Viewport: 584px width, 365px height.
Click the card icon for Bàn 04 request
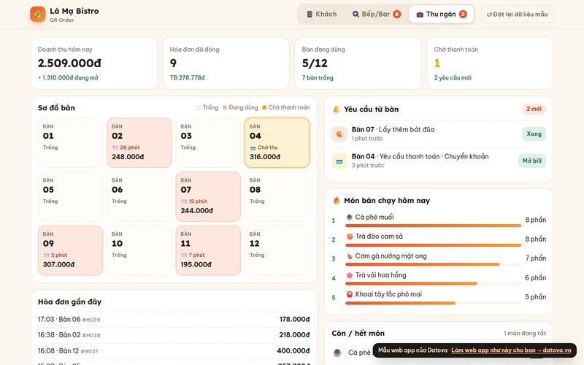tap(339, 161)
